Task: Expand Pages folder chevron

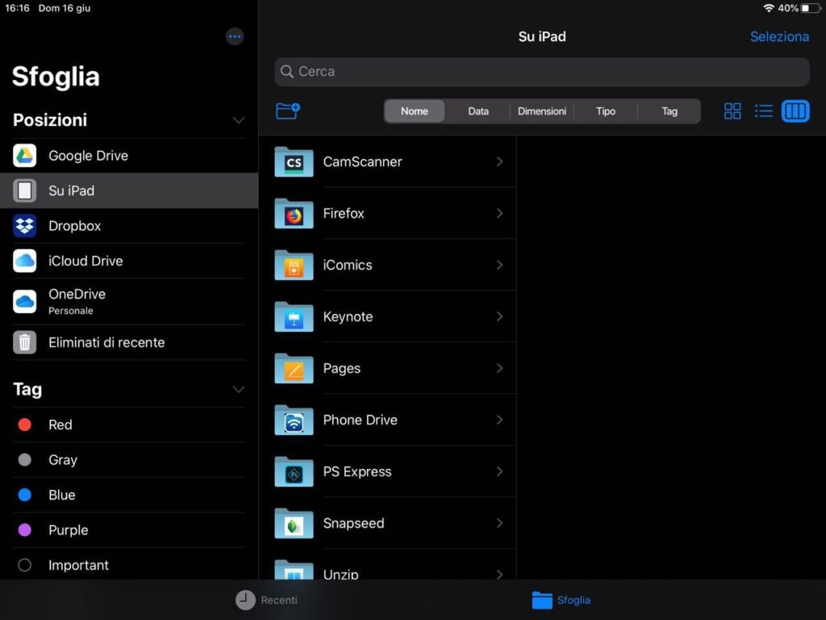Action: (x=499, y=368)
